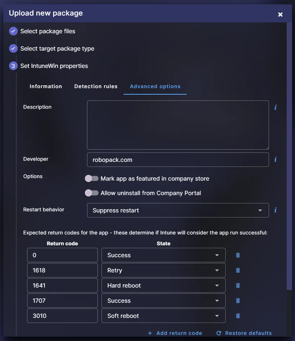Edit the return code field containing 1641
295x341 pixels.
tap(62, 285)
